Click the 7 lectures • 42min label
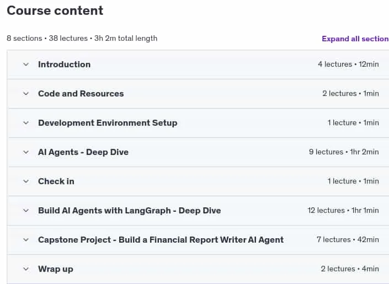This screenshot has width=389, height=284. tap(348, 239)
